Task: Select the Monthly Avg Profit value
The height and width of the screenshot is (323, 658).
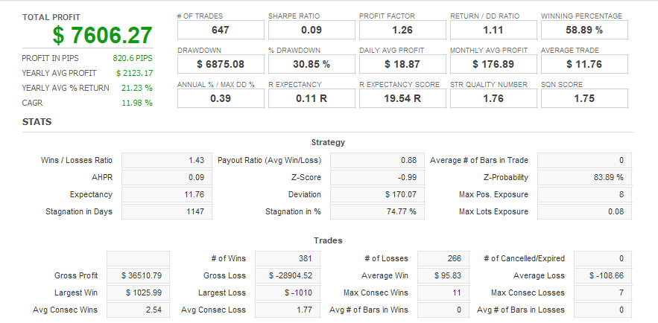Action: [x=493, y=64]
